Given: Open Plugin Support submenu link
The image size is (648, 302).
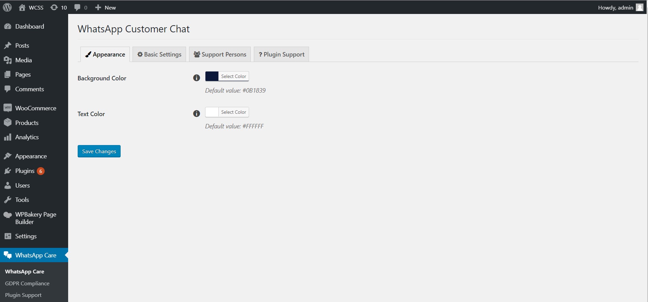Looking at the screenshot, I should 23,295.
